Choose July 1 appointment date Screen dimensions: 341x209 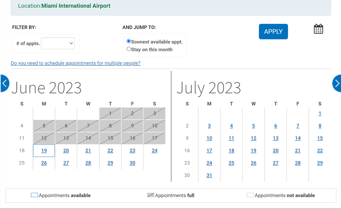(x=320, y=113)
